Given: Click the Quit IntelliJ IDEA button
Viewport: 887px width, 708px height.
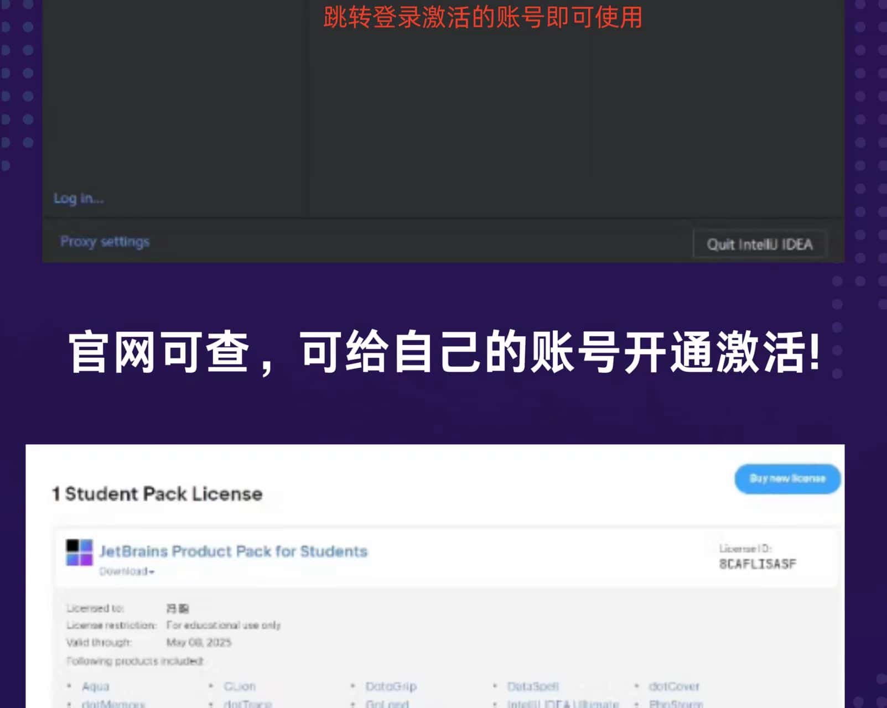Looking at the screenshot, I should [760, 244].
